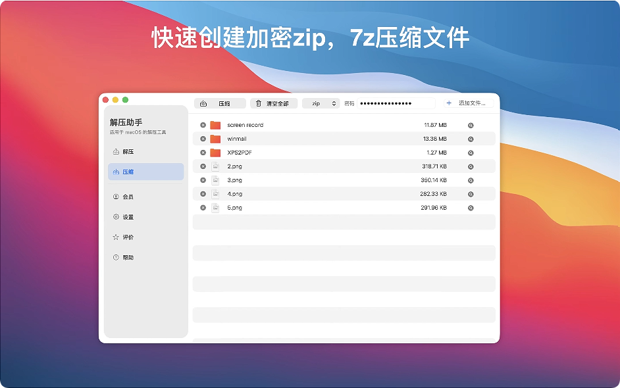Click the 291.96 KB size value
This screenshot has width=620, height=388.
(x=434, y=208)
